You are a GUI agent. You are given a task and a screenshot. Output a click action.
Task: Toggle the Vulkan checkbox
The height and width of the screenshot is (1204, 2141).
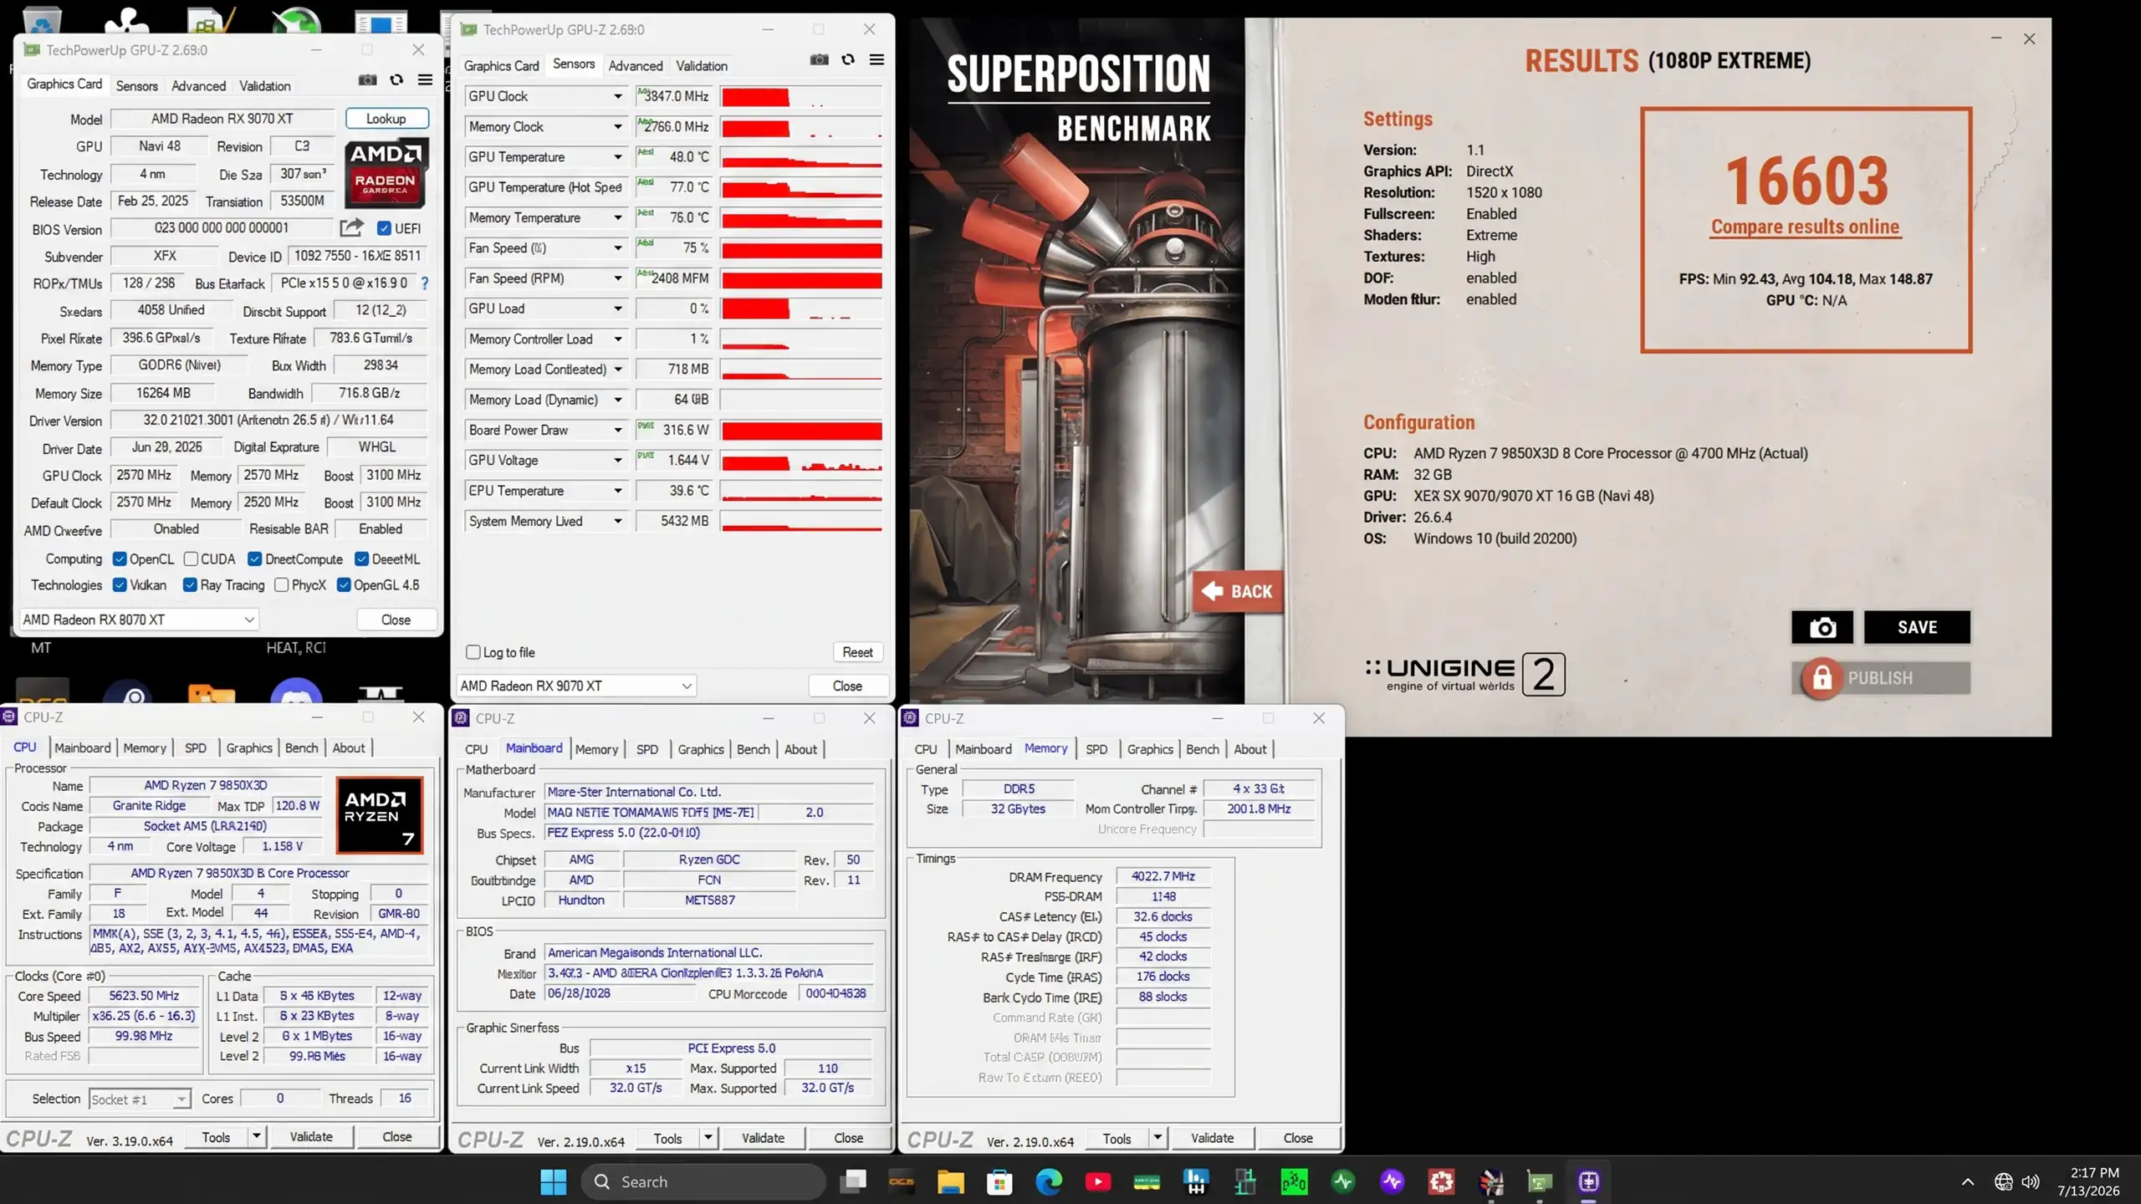[120, 585]
